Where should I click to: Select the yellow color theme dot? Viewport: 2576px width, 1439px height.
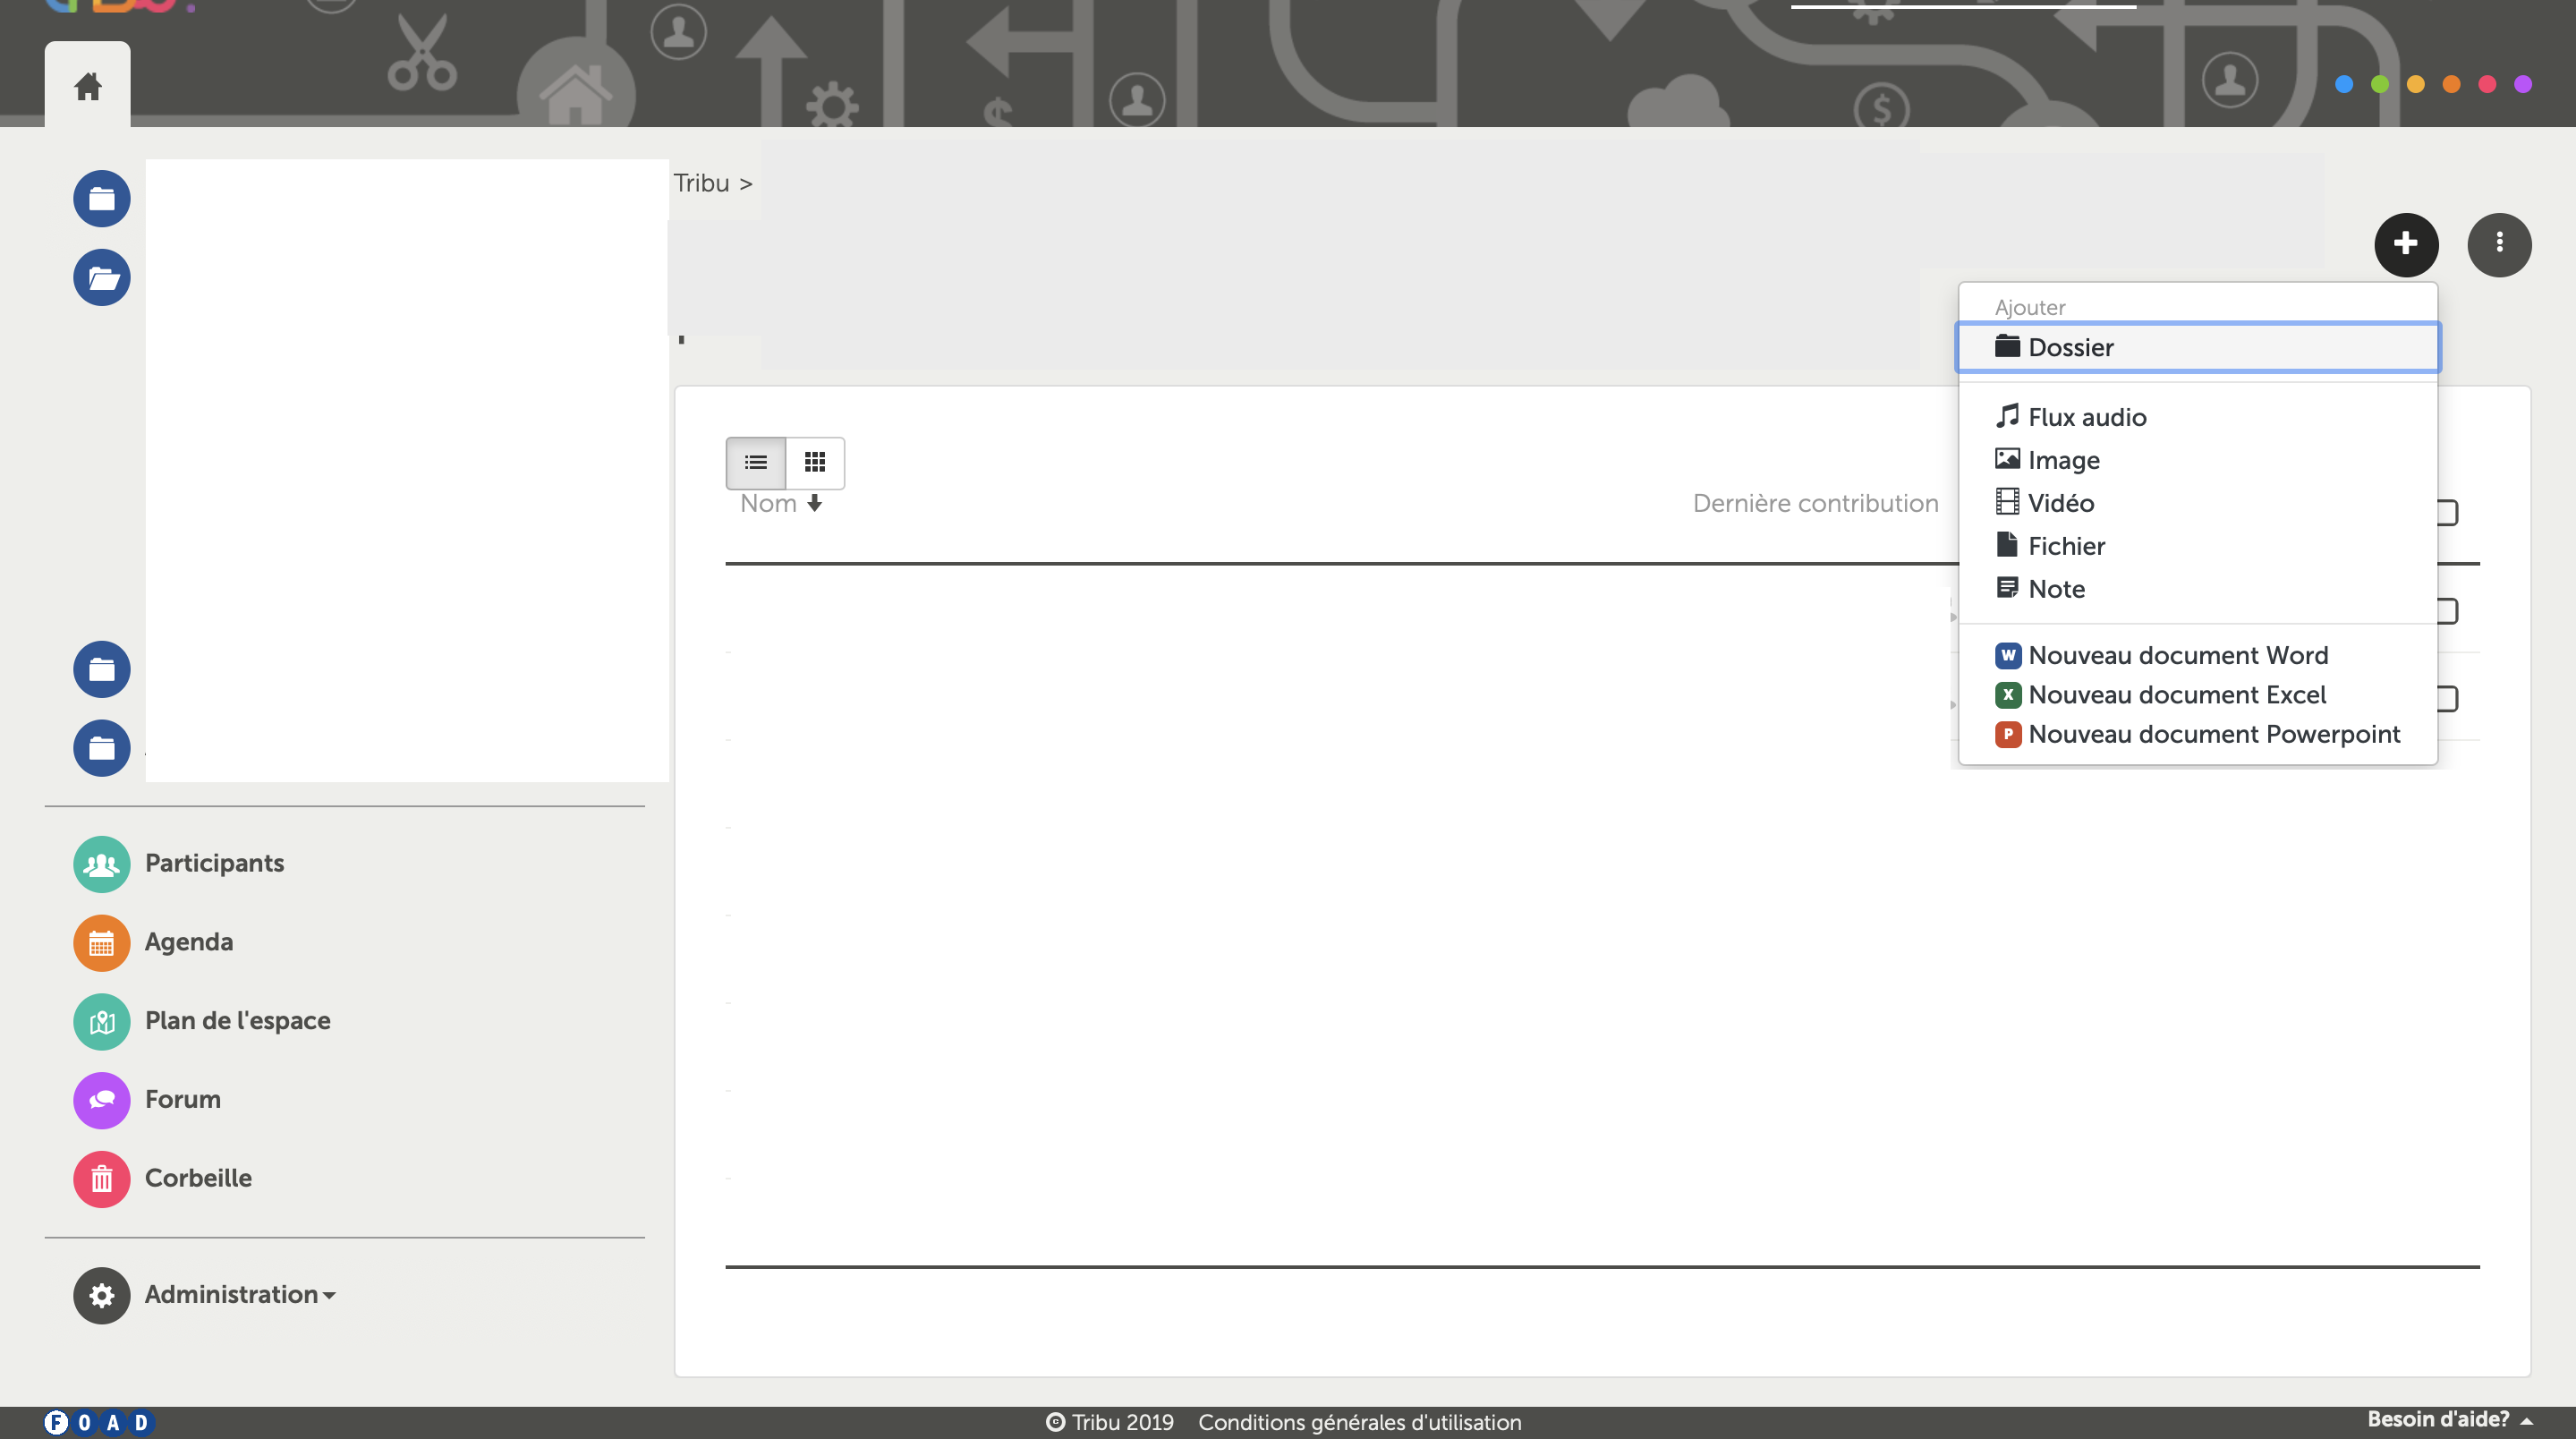coord(2416,84)
